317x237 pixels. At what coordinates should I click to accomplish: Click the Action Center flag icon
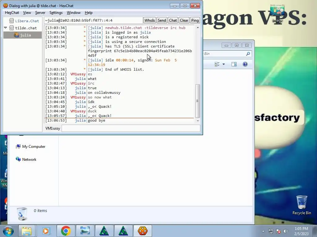click(x=278, y=231)
